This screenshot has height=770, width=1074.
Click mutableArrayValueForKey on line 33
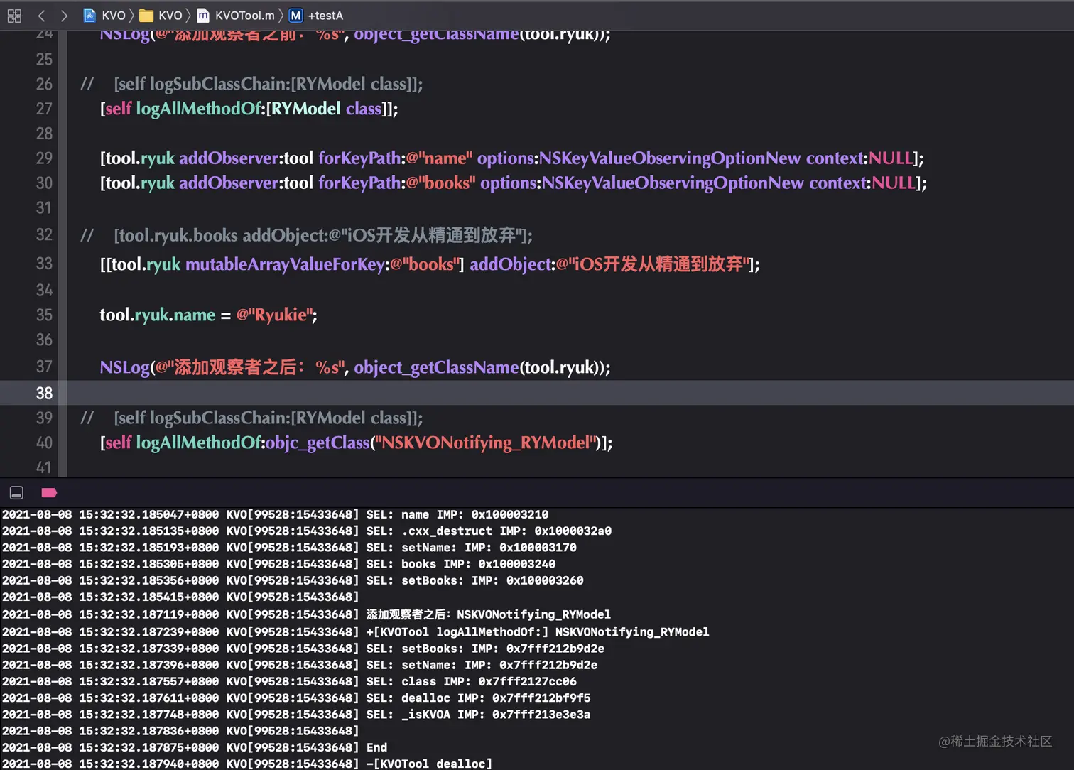point(286,264)
